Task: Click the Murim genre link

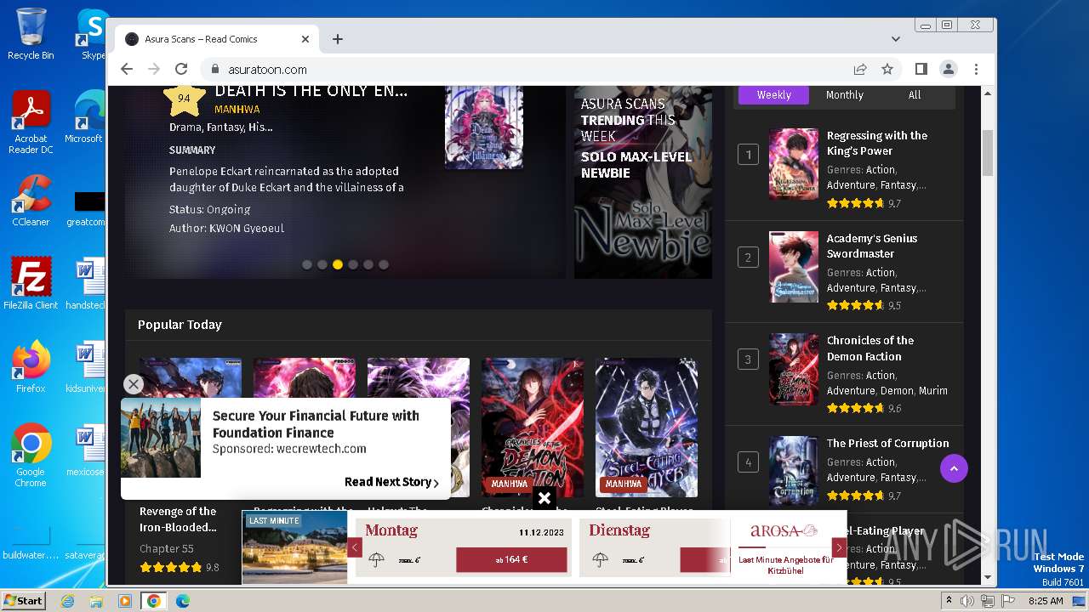Action: [932, 391]
